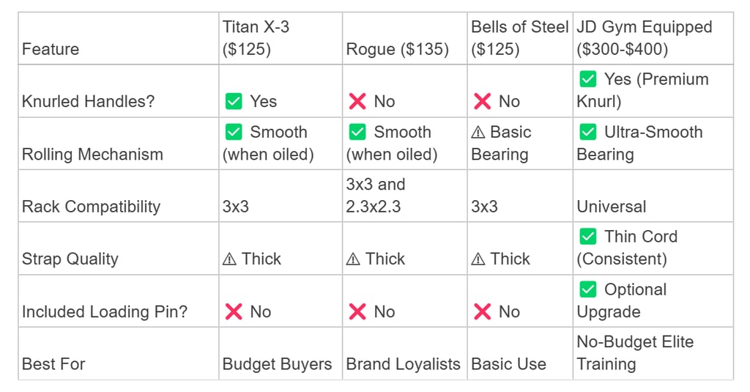Select the green checkmark next to Thin Cord
This screenshot has height=392, width=750.
(x=587, y=237)
